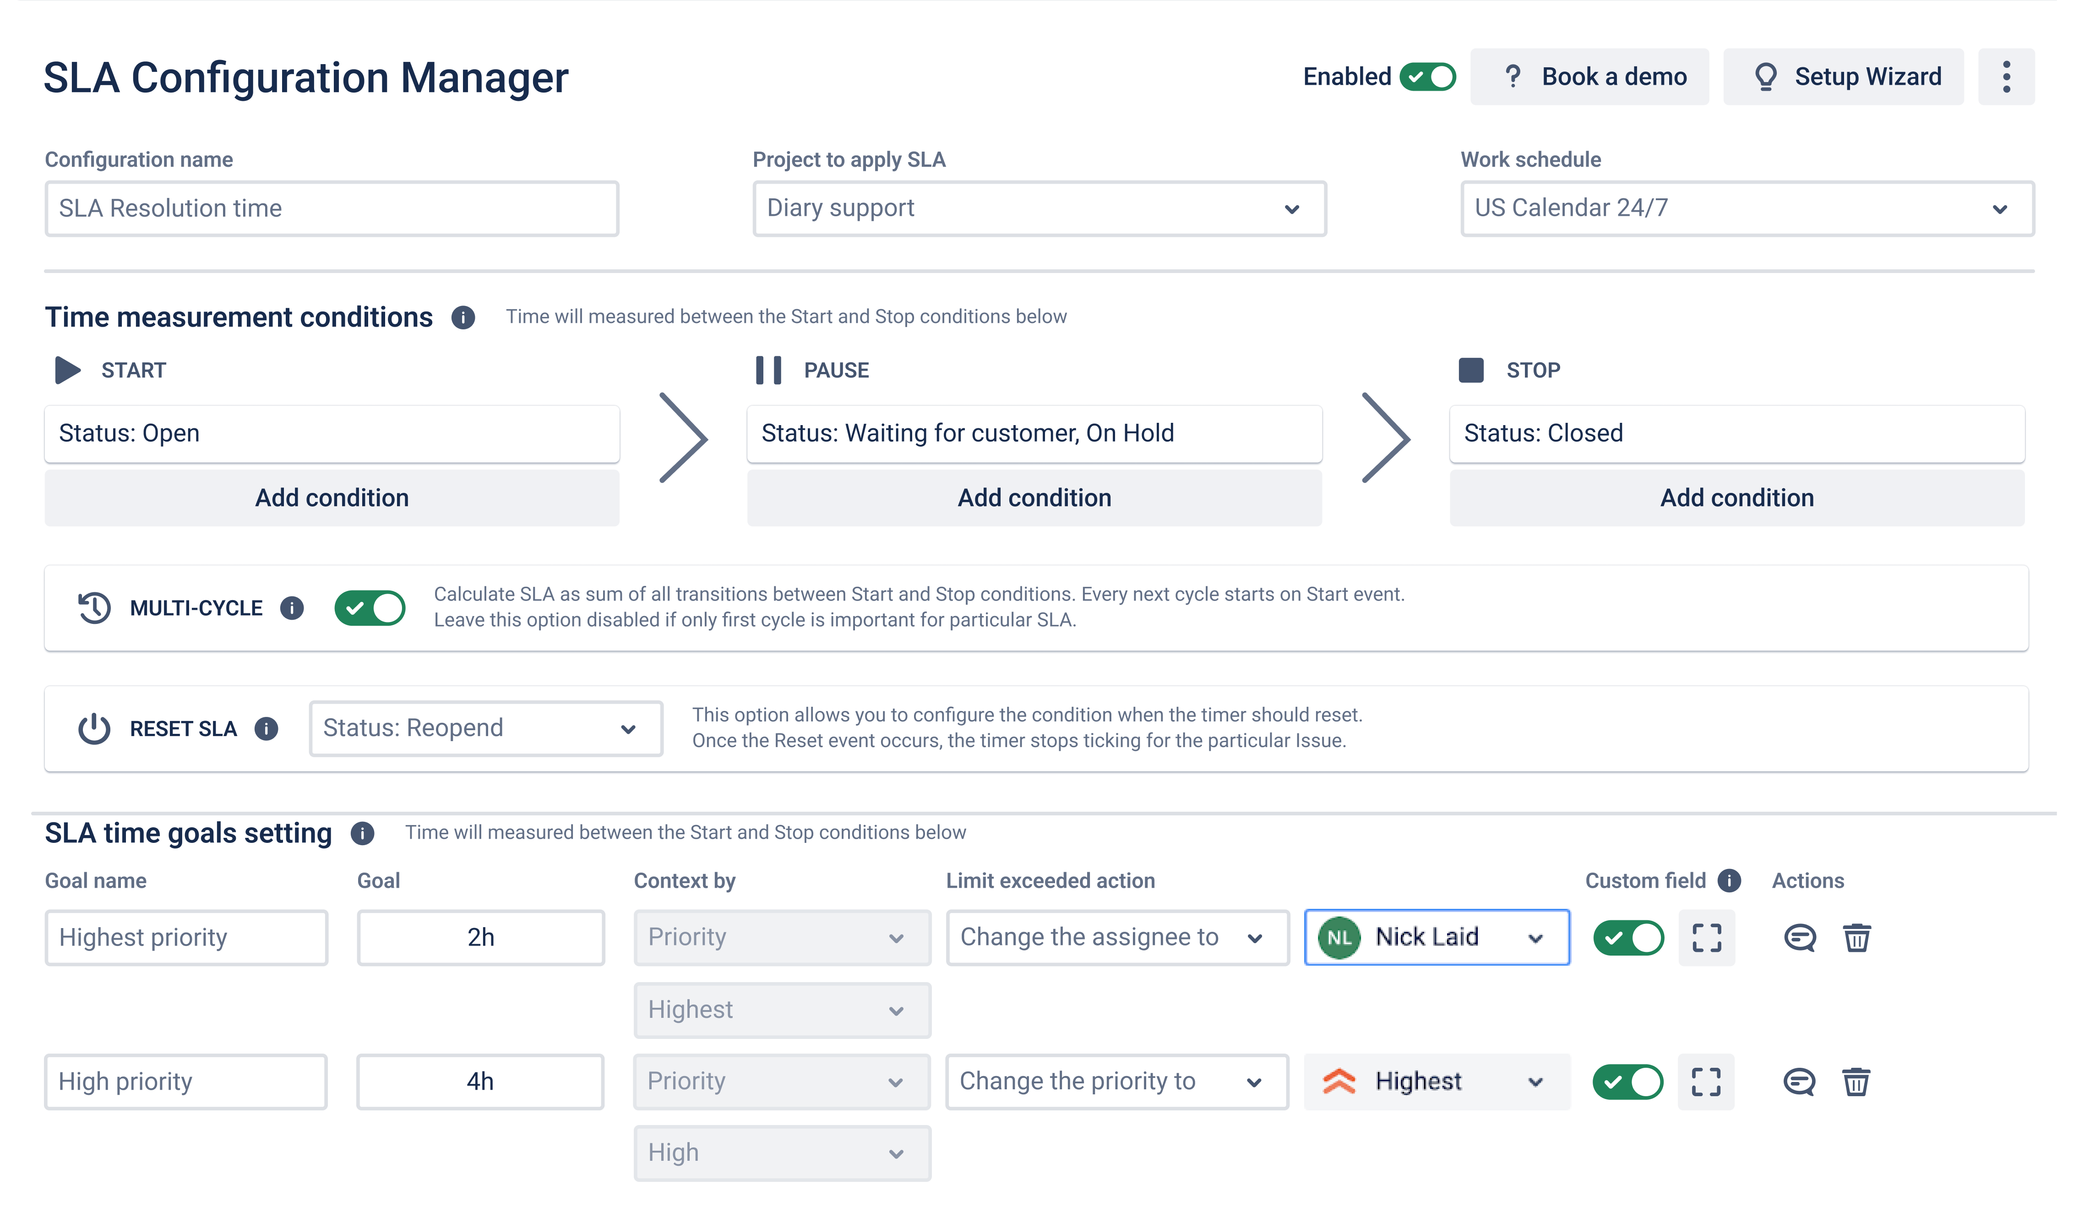The height and width of the screenshot is (1213, 2079).
Task: Click the STOP square icon
Action: coord(1472,370)
